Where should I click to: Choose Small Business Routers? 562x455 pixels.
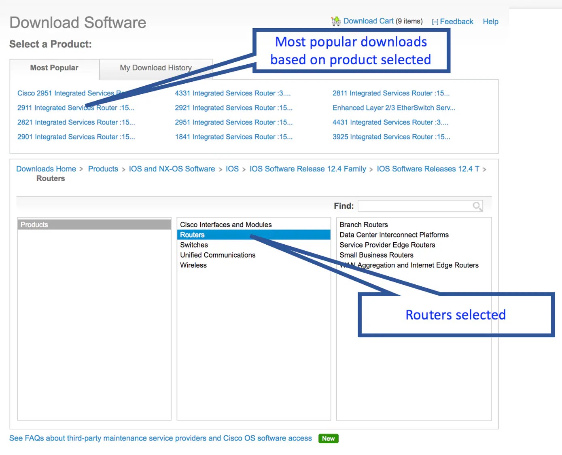click(376, 255)
